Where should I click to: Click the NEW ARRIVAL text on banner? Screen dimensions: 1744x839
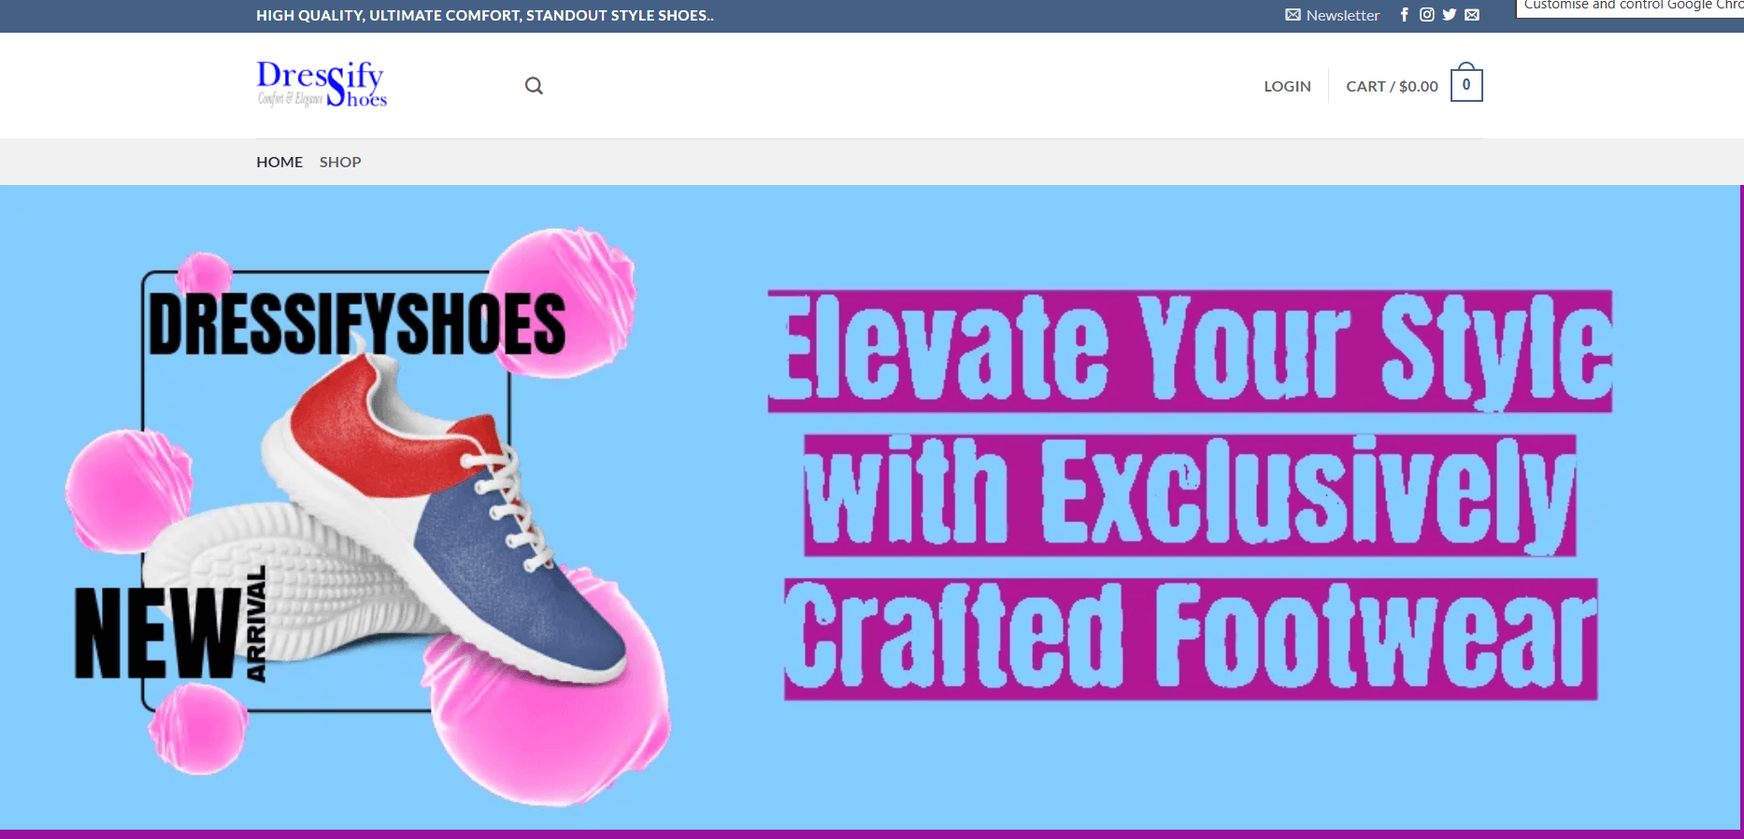[168, 632]
